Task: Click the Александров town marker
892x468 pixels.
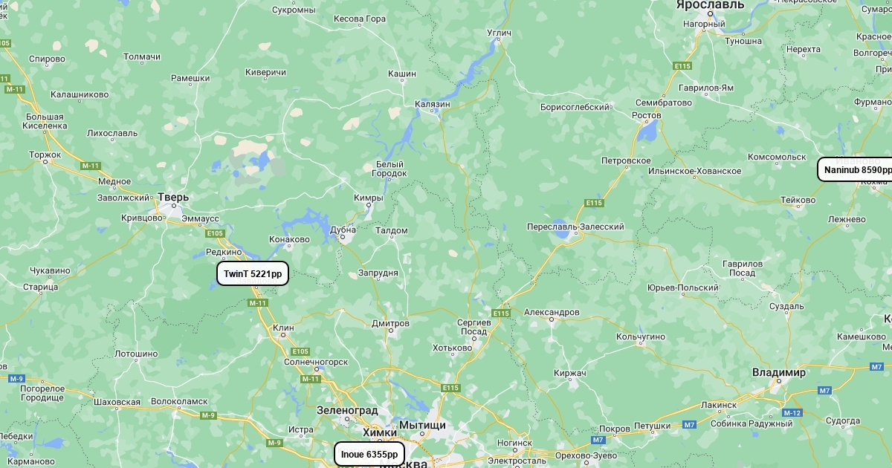Action: pyautogui.click(x=551, y=320)
